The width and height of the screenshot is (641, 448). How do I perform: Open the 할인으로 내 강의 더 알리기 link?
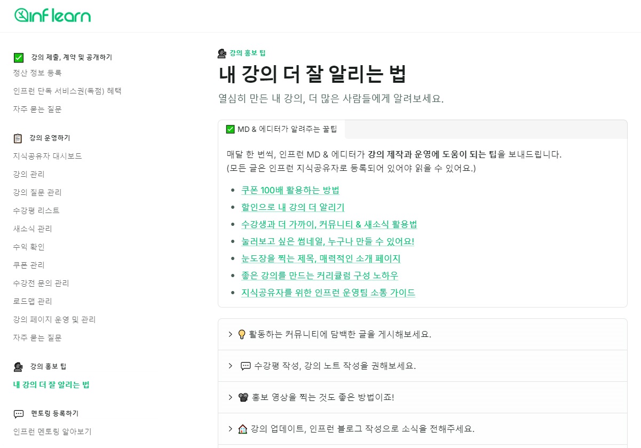point(293,207)
